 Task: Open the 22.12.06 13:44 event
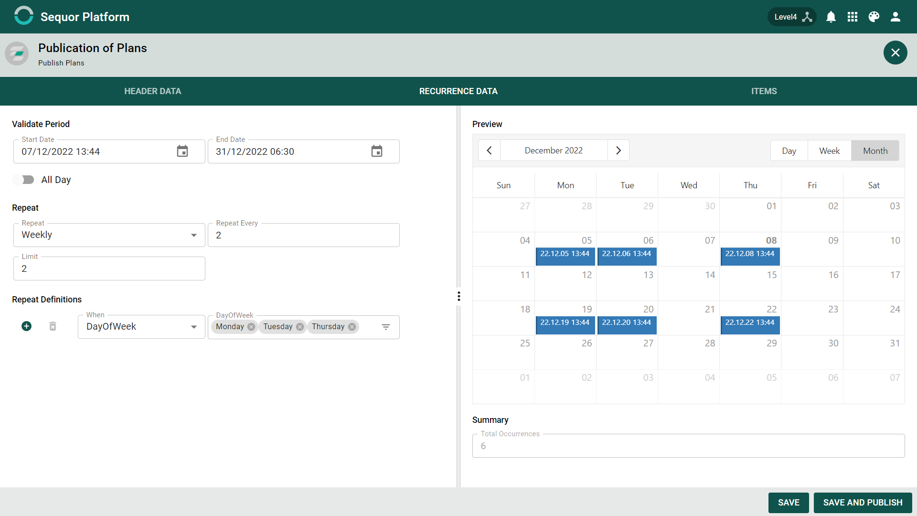(627, 257)
